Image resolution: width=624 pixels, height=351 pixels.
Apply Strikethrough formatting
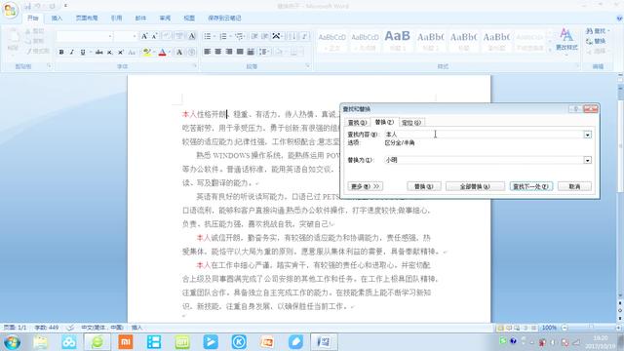pyautogui.click(x=99, y=52)
